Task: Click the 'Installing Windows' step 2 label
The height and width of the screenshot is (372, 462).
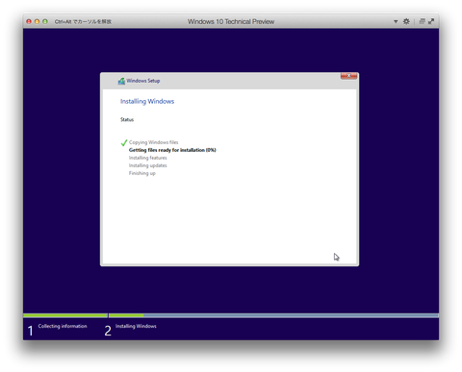Action: [x=136, y=326]
